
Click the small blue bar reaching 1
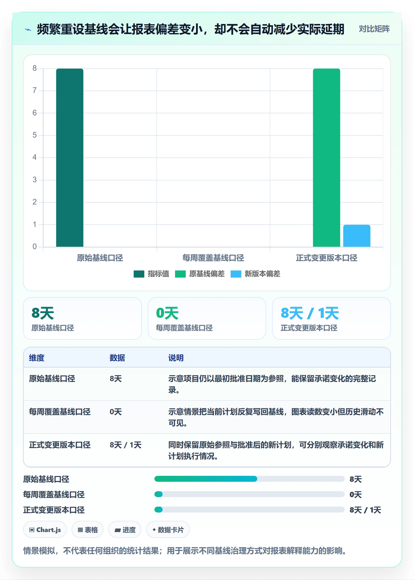point(357,236)
